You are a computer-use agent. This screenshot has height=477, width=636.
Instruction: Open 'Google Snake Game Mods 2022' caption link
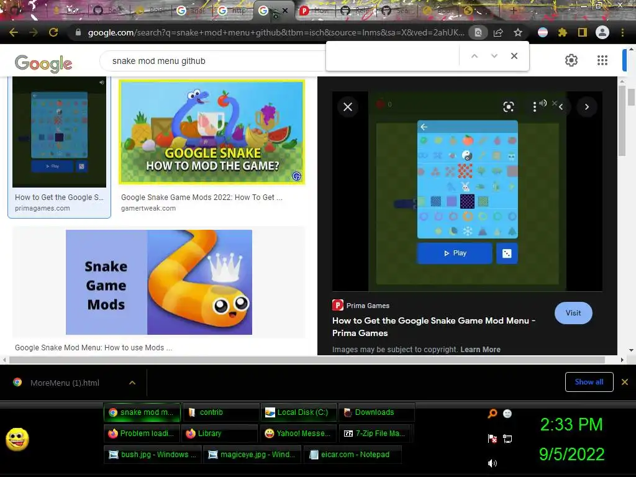click(x=202, y=197)
